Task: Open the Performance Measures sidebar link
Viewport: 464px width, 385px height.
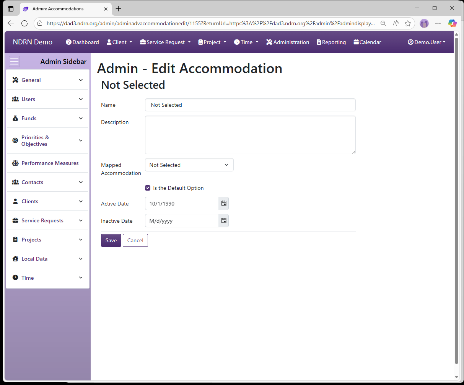Action: tap(47, 163)
